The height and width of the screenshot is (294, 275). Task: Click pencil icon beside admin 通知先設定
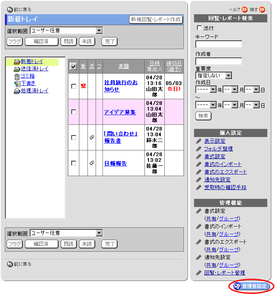pyautogui.click(x=199, y=257)
